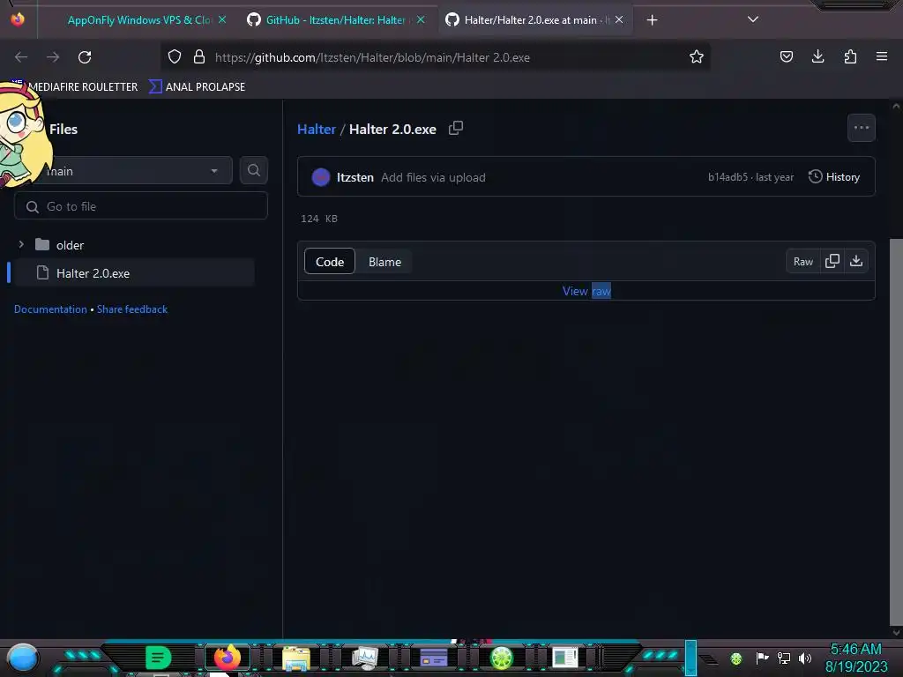Screen dimensions: 903x677
Task: Open the network tray icon
Action: pyautogui.click(x=784, y=658)
